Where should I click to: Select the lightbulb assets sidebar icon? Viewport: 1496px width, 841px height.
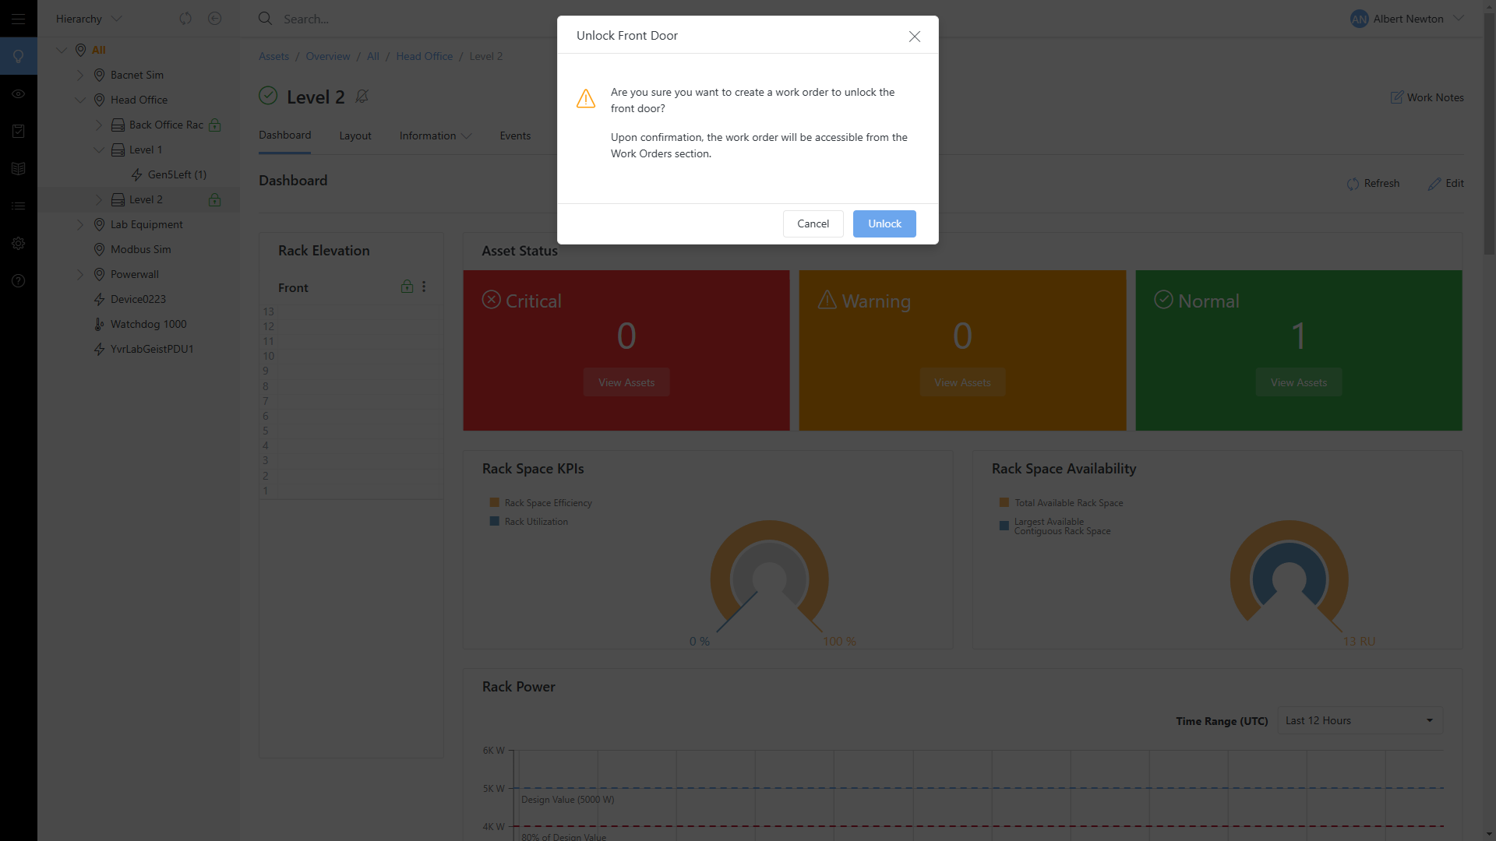(18, 56)
